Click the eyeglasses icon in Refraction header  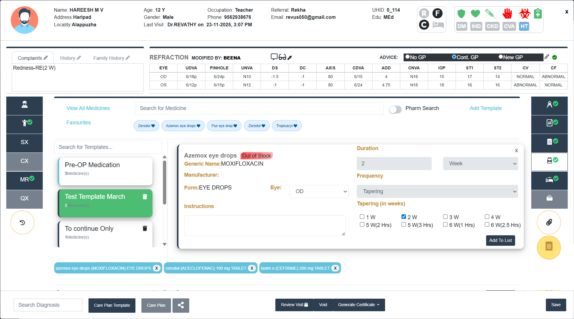(x=283, y=57)
